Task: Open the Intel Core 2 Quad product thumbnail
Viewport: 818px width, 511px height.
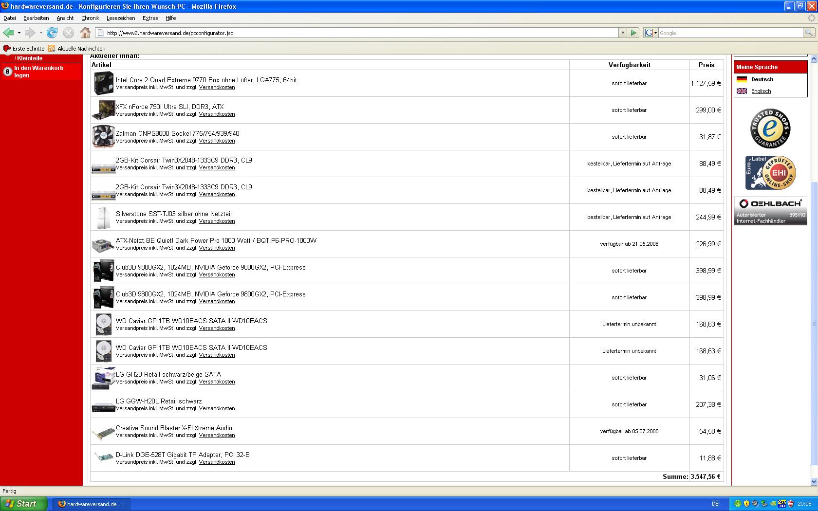Action: coord(103,83)
